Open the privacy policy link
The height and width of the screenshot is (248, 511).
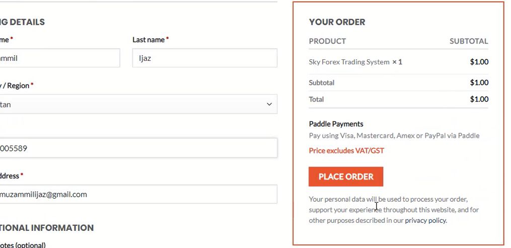tap(425, 220)
